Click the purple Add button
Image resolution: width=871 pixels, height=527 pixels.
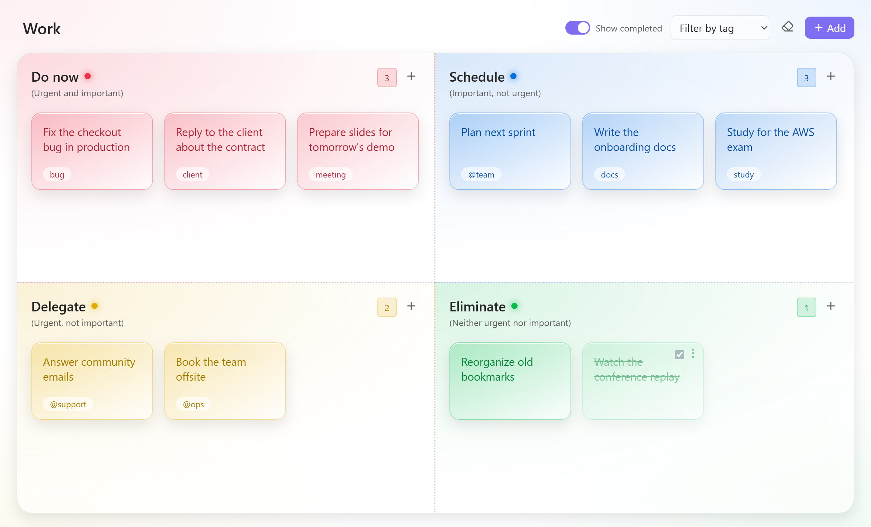point(829,28)
